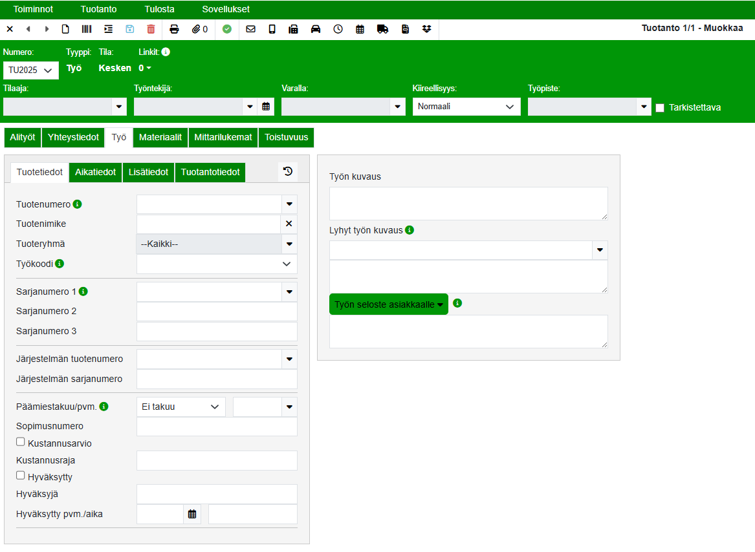Enable the Tarkistettava checkbox
Screen dimensions: 755x552
tap(660, 108)
